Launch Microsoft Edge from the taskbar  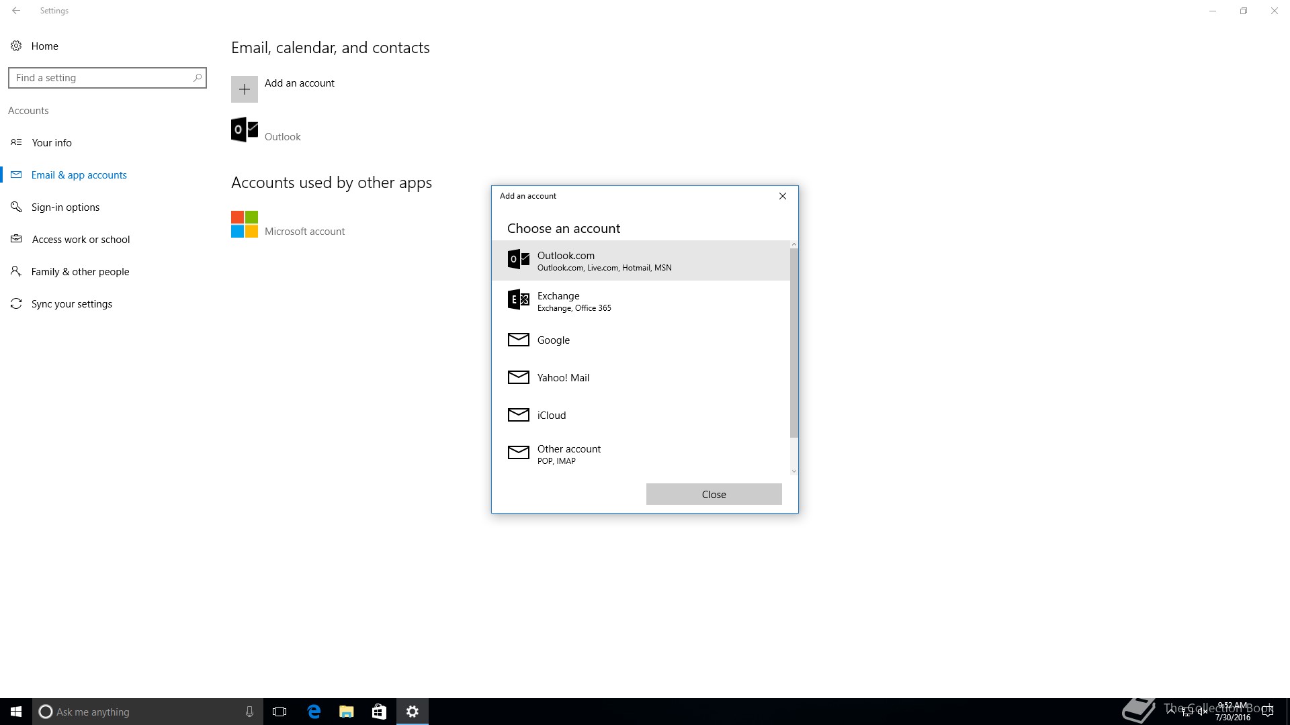click(314, 712)
